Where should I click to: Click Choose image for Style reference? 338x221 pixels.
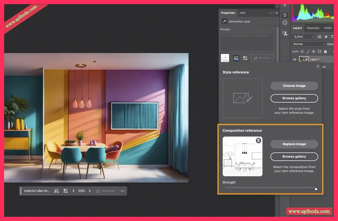(294, 86)
